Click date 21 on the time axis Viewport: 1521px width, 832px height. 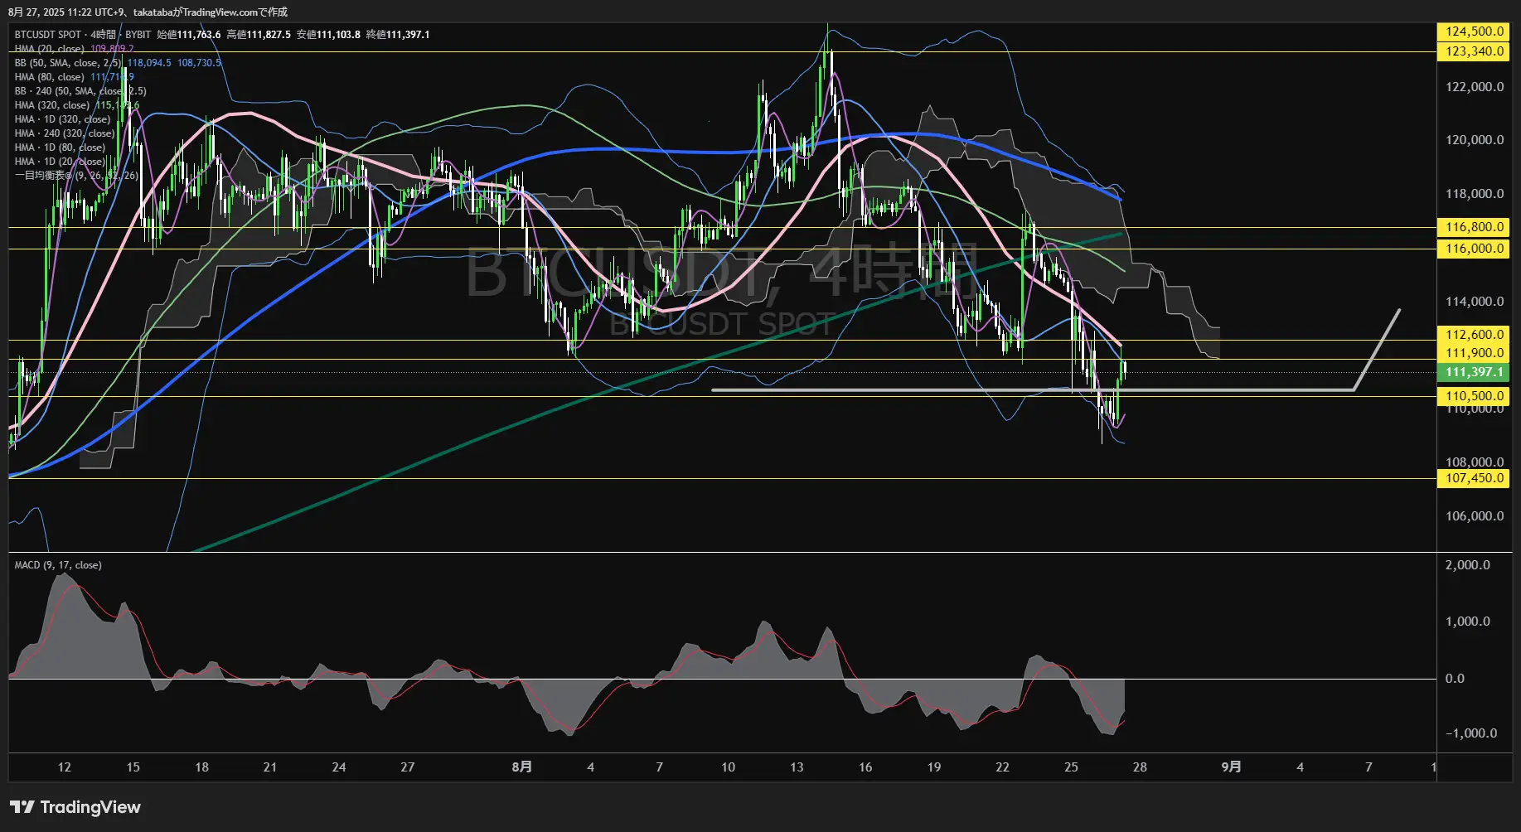[x=270, y=767]
